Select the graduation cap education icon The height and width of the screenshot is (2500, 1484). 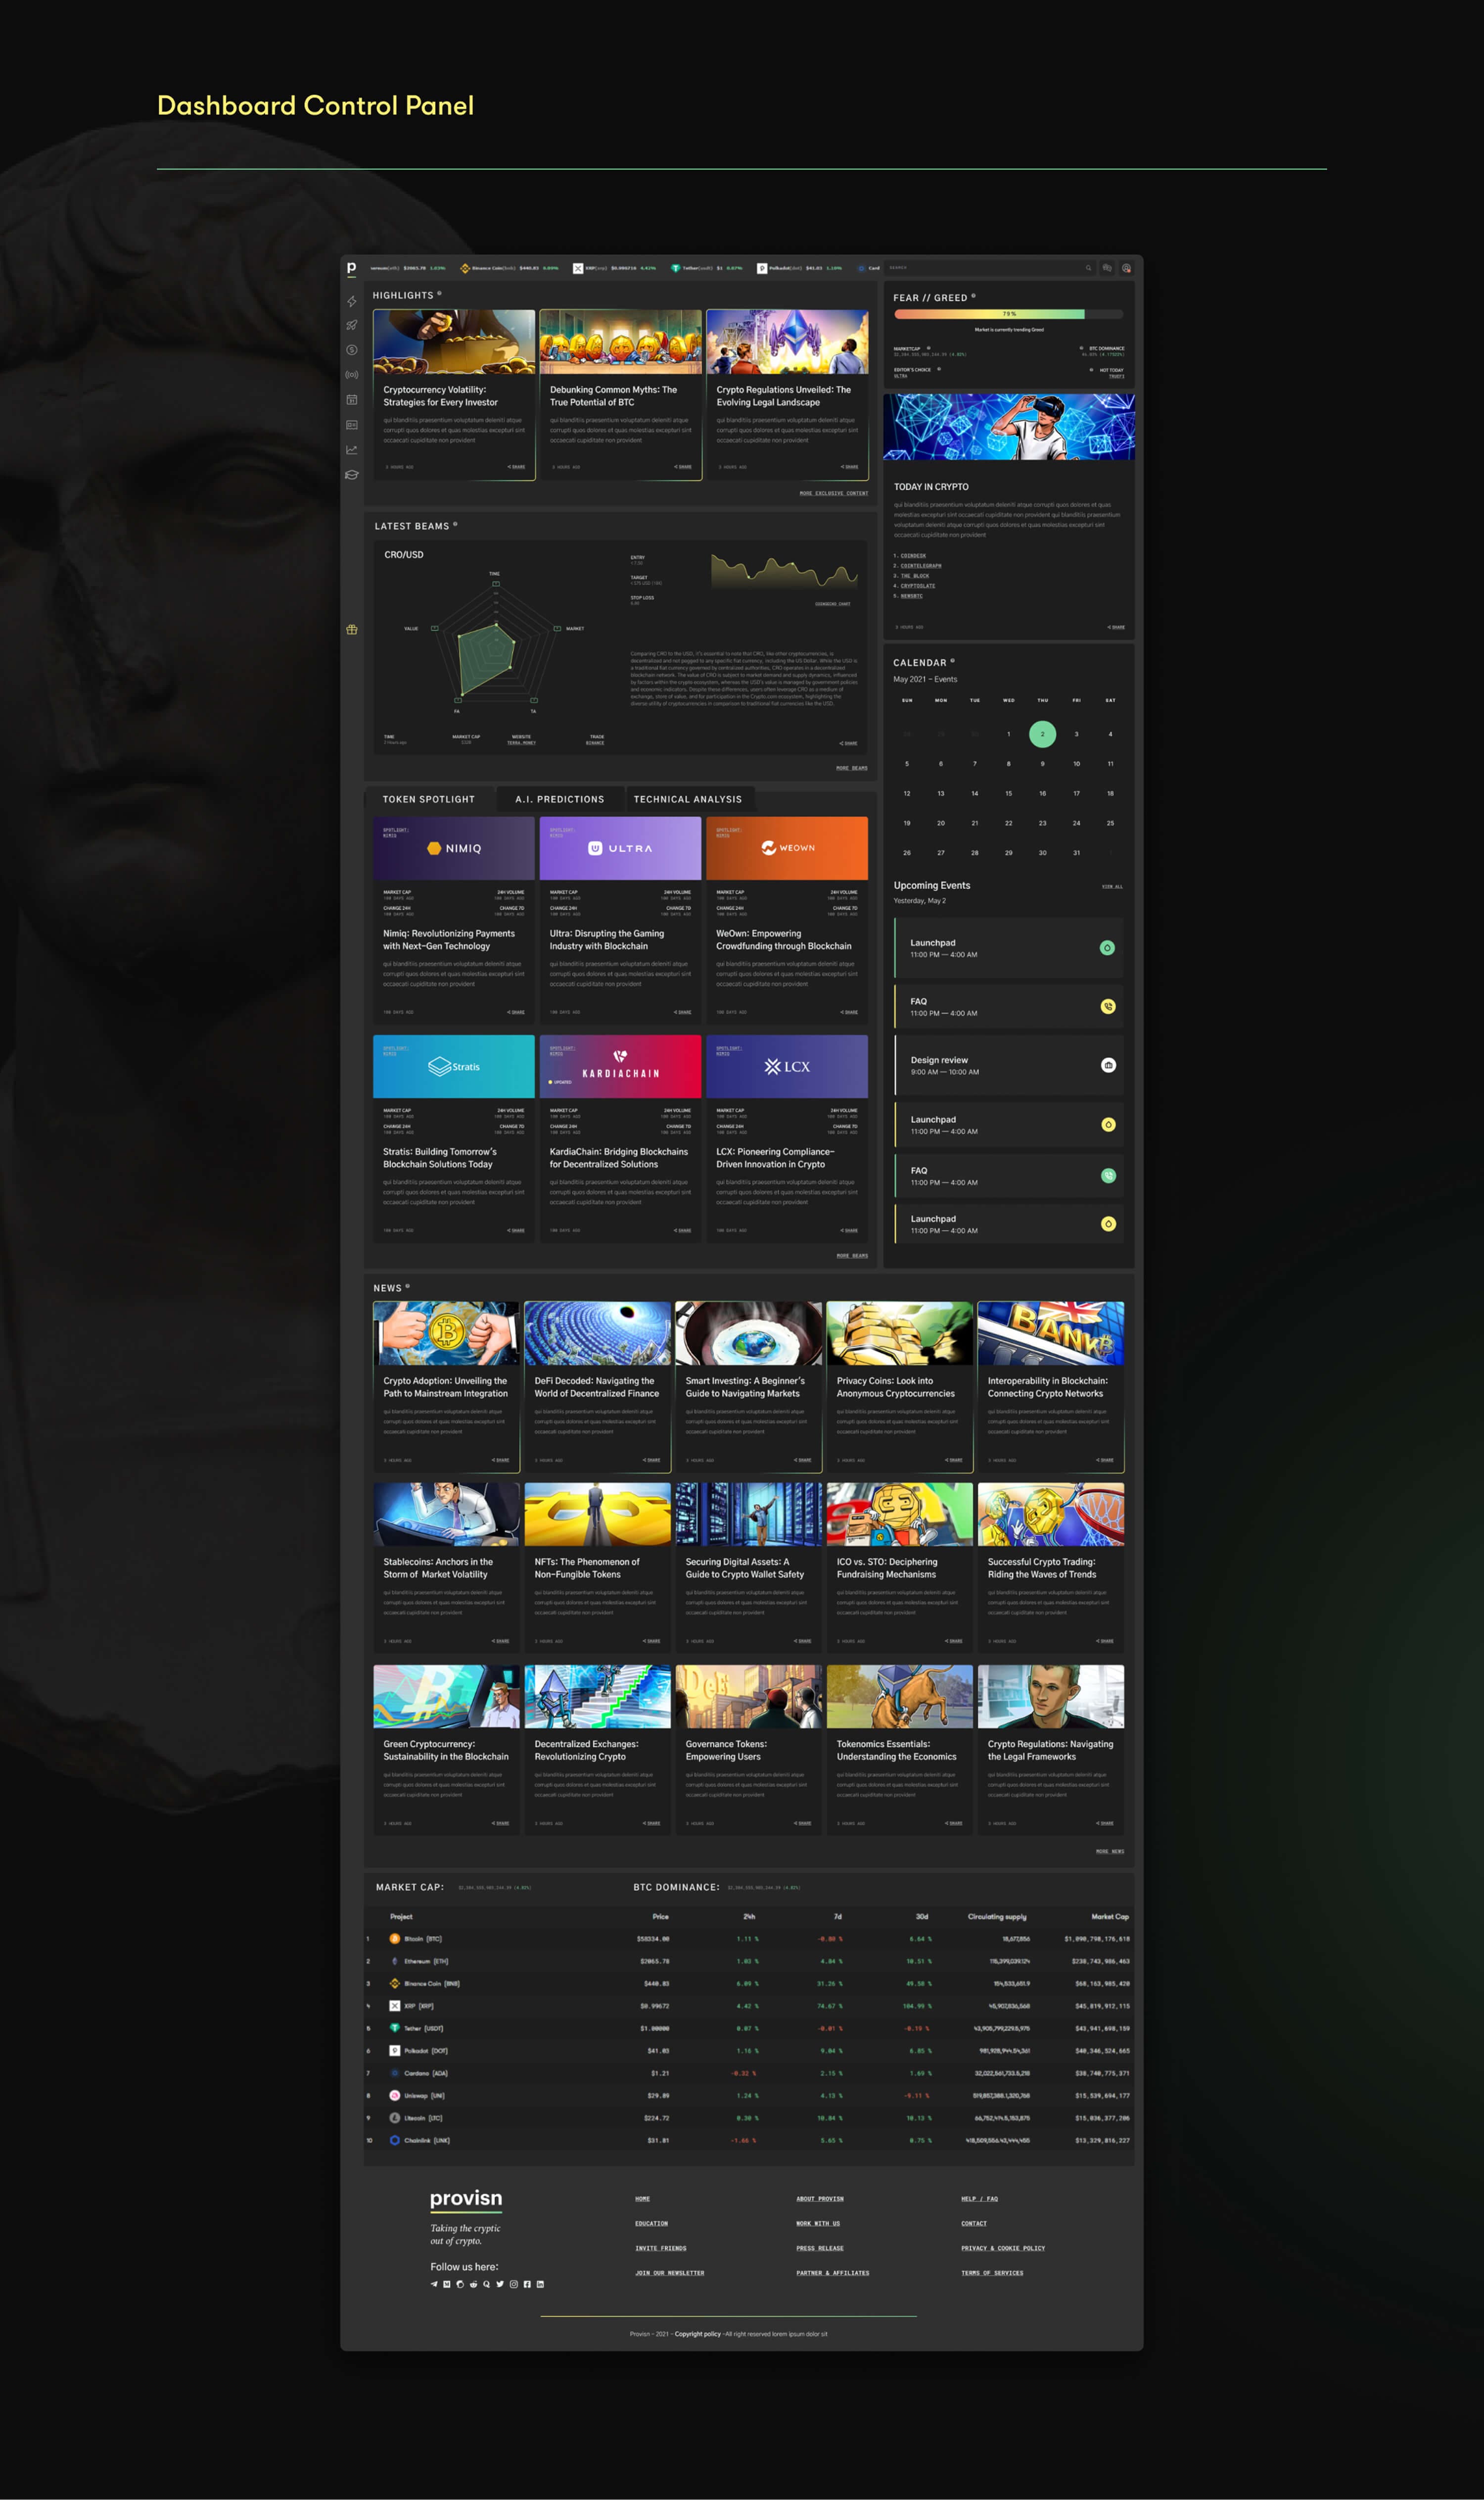pyautogui.click(x=352, y=475)
